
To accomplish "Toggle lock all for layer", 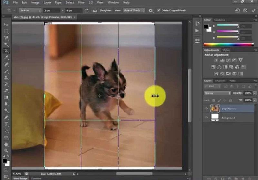I will [230, 100].
